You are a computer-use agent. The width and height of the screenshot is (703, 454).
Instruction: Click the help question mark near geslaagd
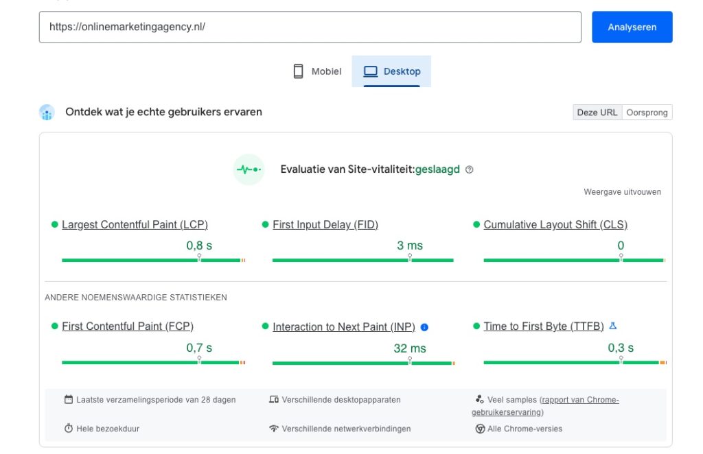(x=470, y=169)
